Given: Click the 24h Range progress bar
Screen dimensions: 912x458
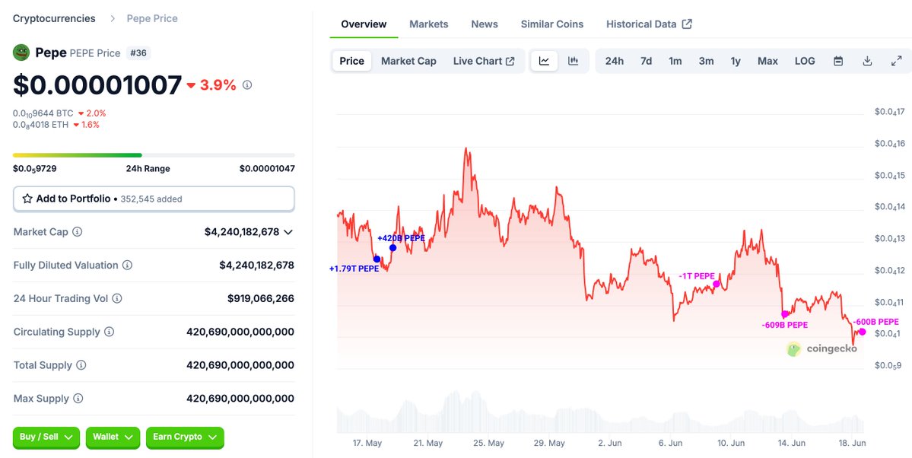Looking at the screenshot, I should (154, 155).
